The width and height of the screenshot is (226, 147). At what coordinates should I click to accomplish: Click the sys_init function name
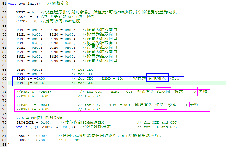tap(29, 4)
